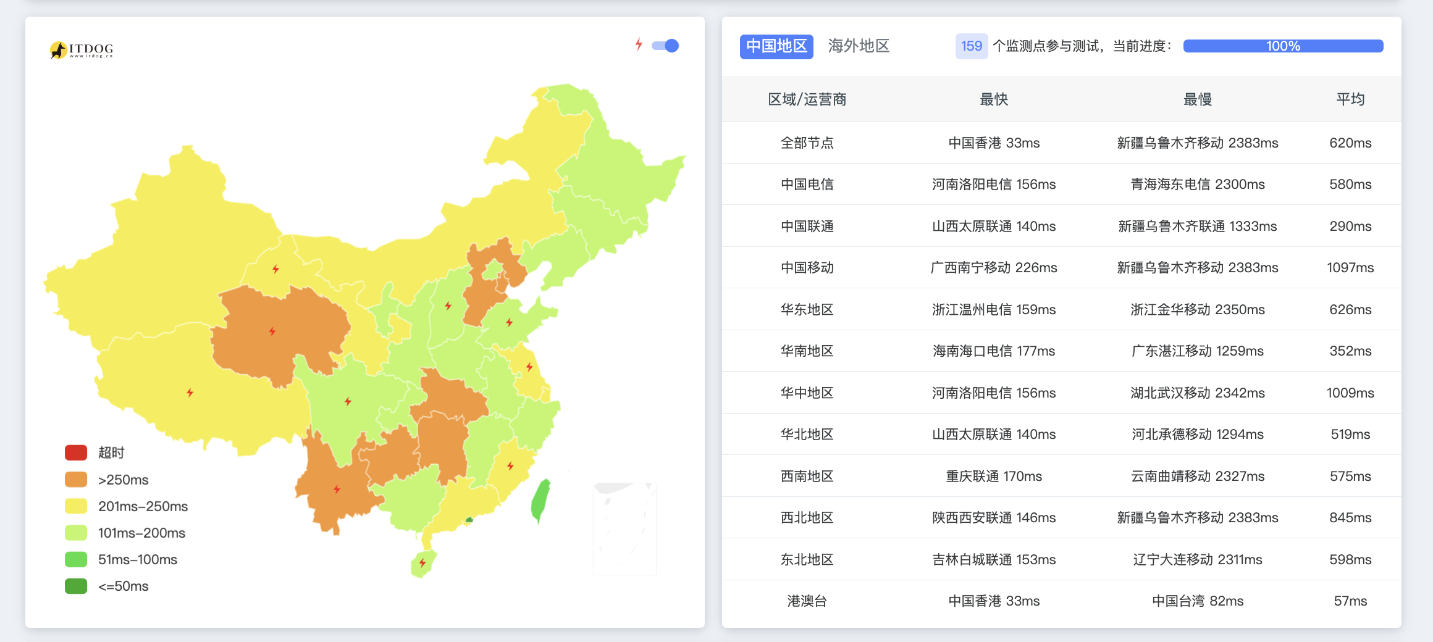Select the 中国地区 tab
The height and width of the screenshot is (642, 1433).
click(x=776, y=46)
